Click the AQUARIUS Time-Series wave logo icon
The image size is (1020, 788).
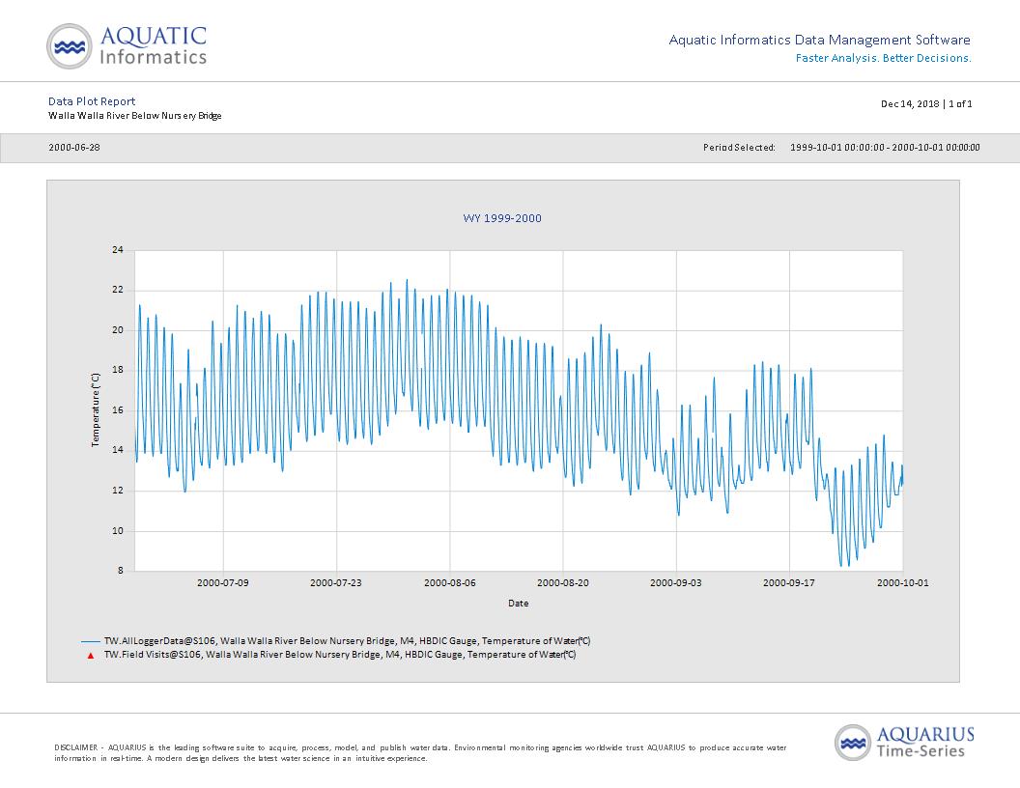pyautogui.click(x=853, y=743)
